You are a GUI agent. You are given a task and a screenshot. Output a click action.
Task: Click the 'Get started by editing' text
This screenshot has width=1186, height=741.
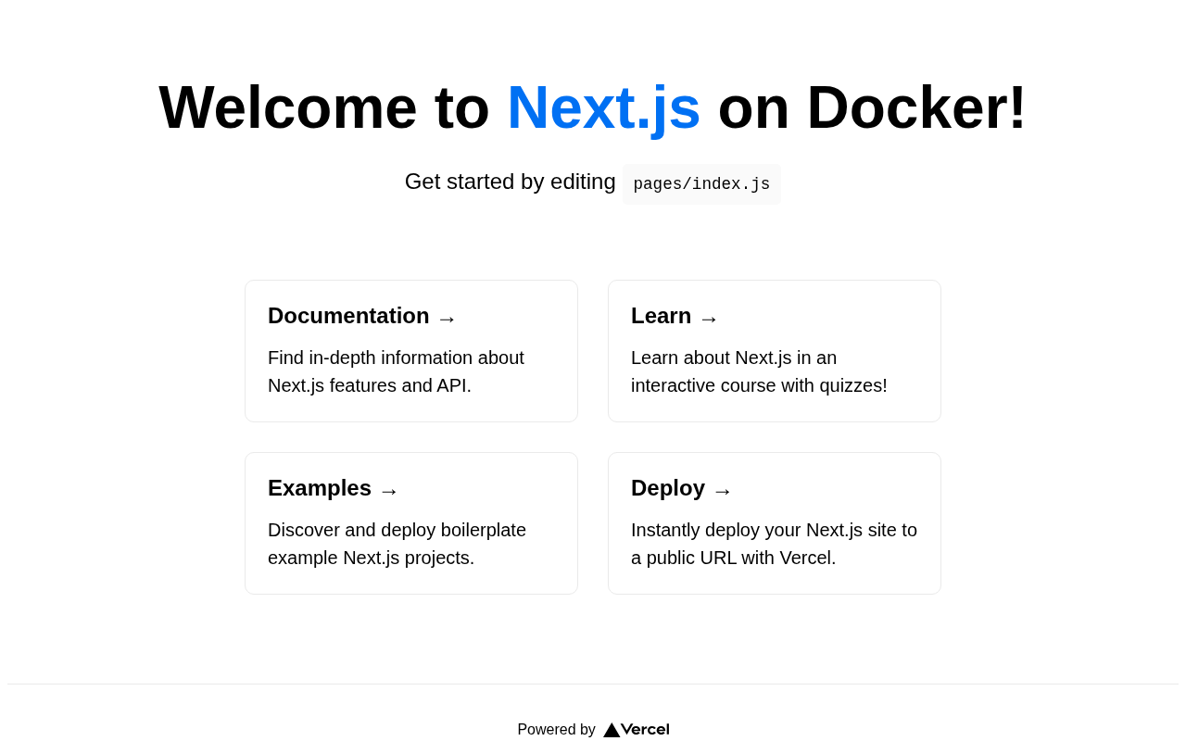[510, 182]
